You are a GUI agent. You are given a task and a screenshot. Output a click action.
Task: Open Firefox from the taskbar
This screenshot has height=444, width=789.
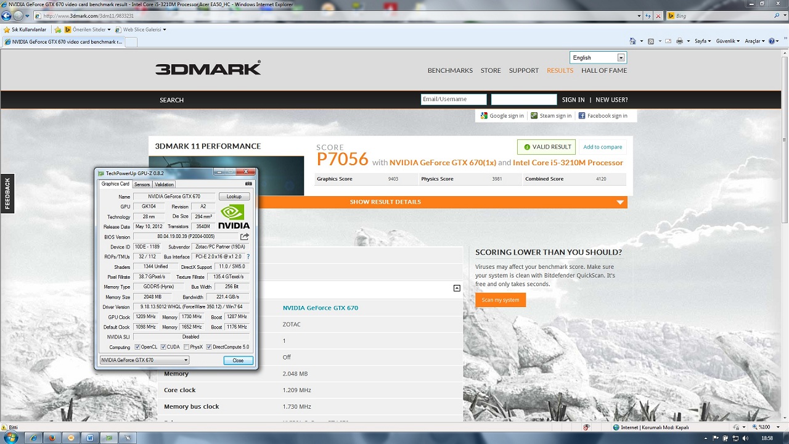click(x=52, y=438)
